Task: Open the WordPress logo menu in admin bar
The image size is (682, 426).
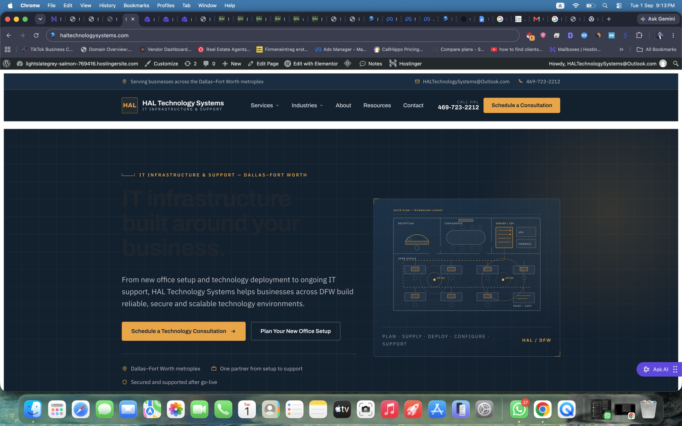Action: (6, 63)
